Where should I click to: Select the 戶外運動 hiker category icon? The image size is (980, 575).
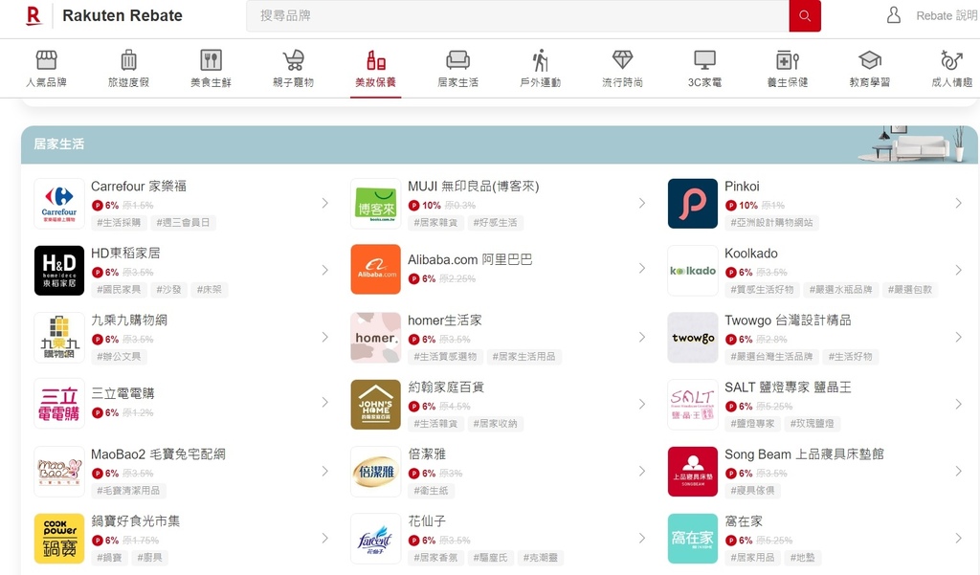click(541, 60)
